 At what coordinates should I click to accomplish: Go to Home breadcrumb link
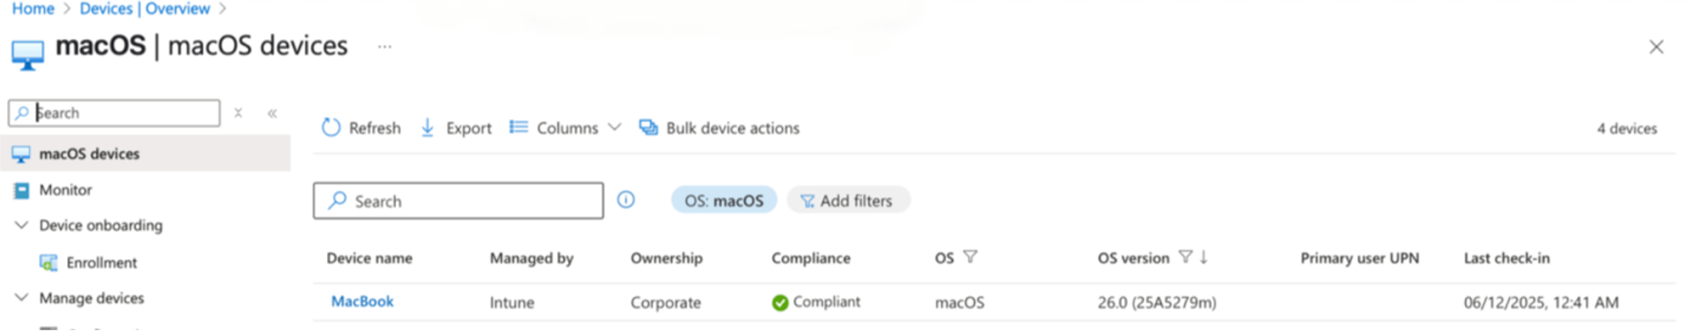[x=33, y=9]
